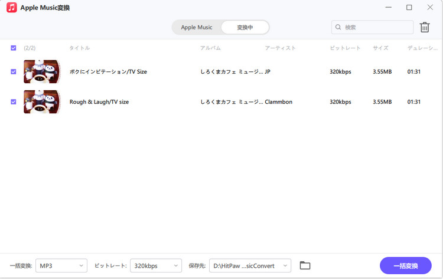Click the search magnifier icon

(338, 27)
